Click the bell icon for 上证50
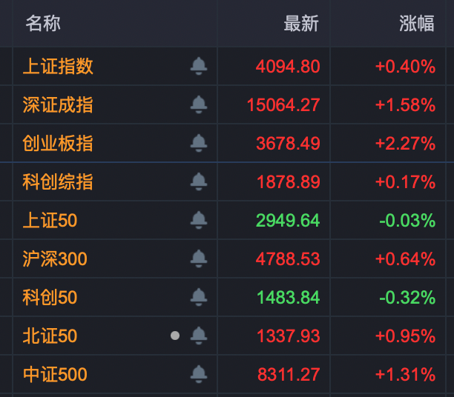The height and width of the screenshot is (397, 454). pos(198,220)
